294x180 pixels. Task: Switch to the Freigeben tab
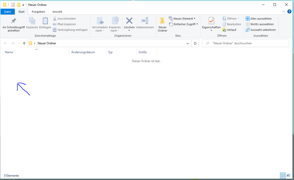(x=38, y=11)
